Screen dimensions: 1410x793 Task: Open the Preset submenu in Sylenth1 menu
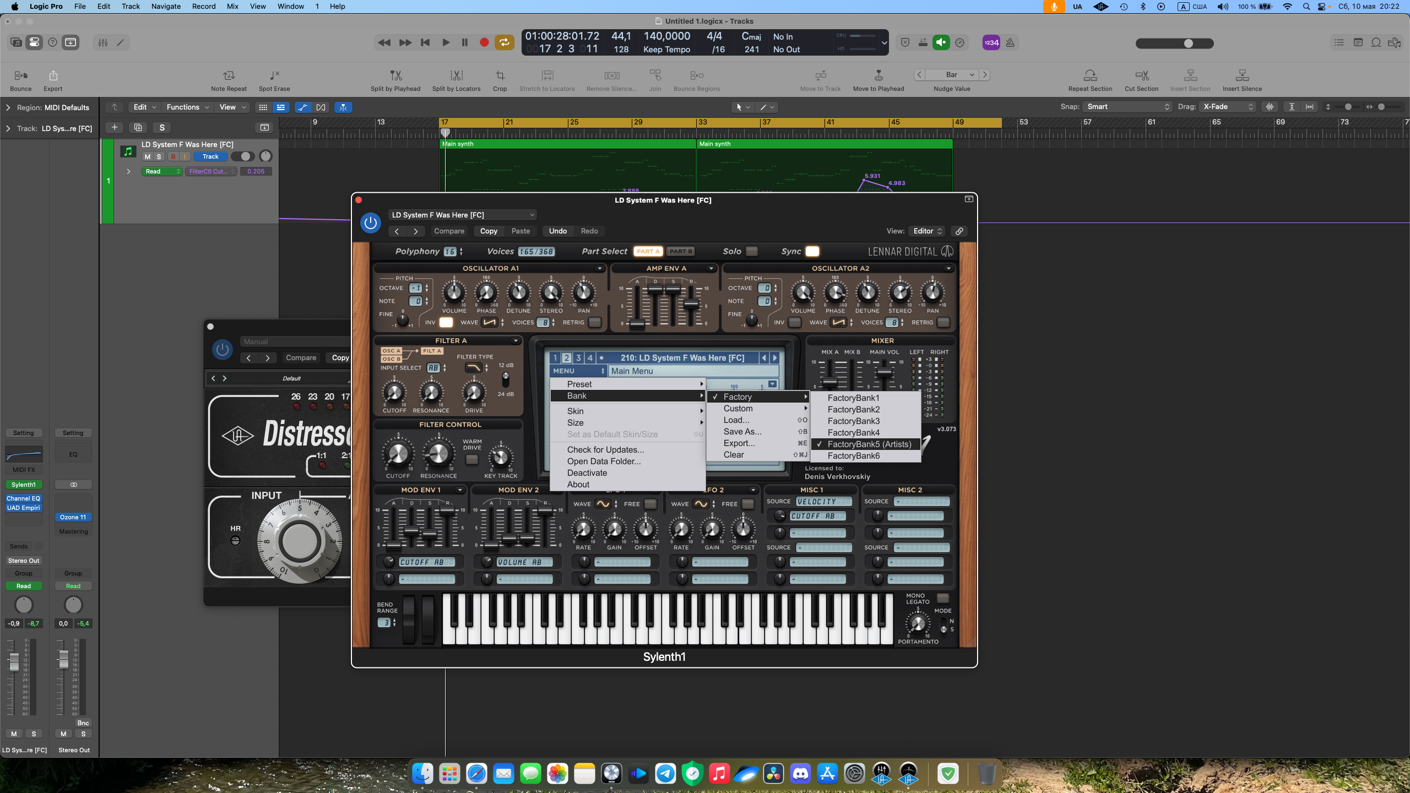click(628, 384)
